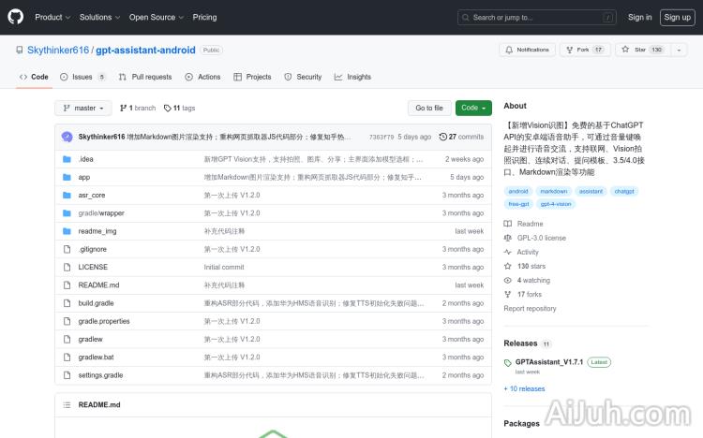View the 11 tags link
The width and height of the screenshot is (703, 438).
pyautogui.click(x=179, y=108)
